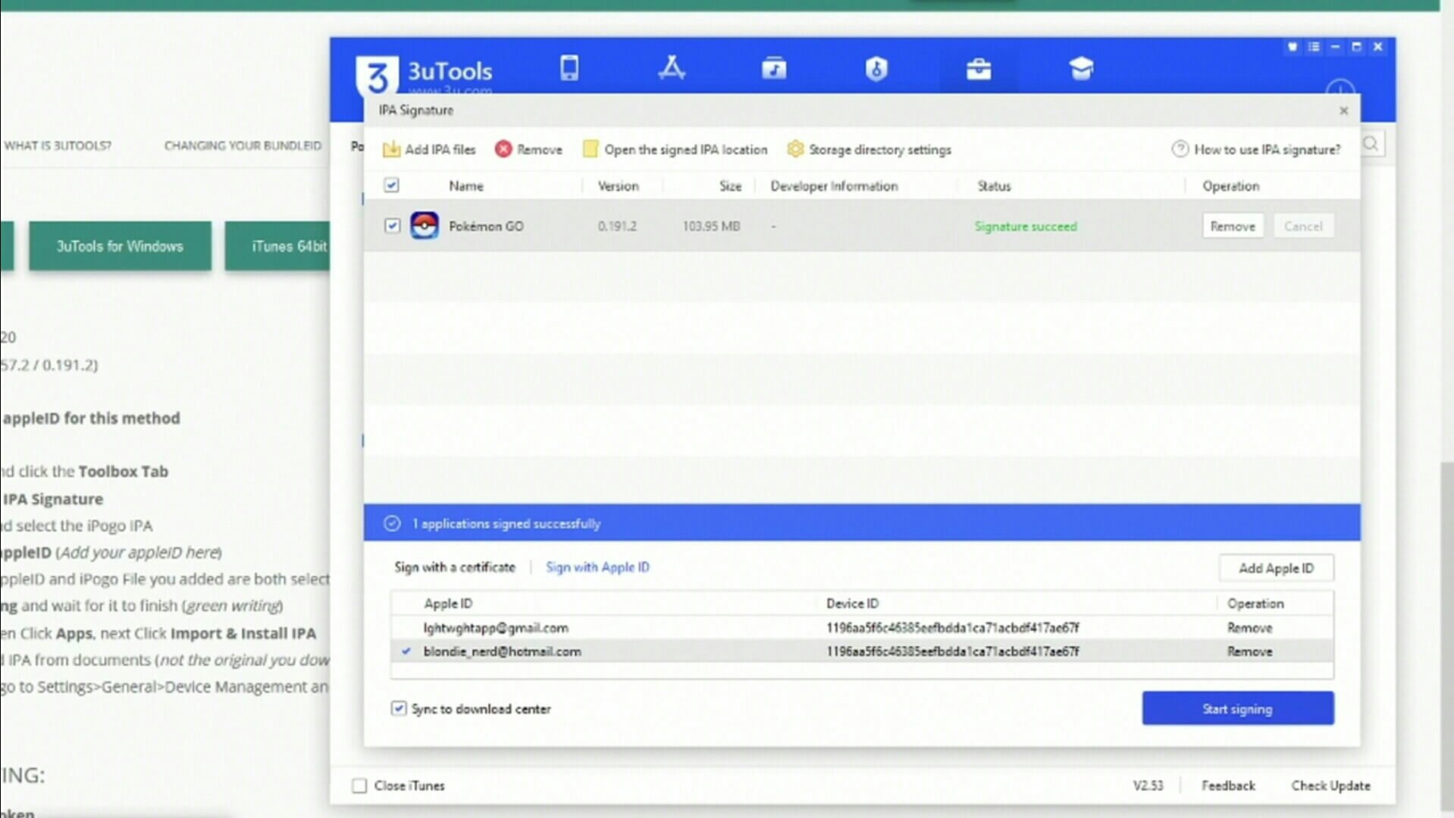Toggle the select-all checkbox in header
Screen dimensions: 1454x818
pyautogui.click(x=391, y=185)
